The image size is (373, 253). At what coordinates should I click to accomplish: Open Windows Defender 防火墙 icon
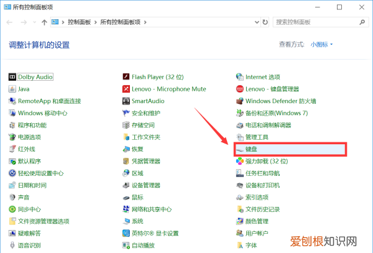point(240,101)
